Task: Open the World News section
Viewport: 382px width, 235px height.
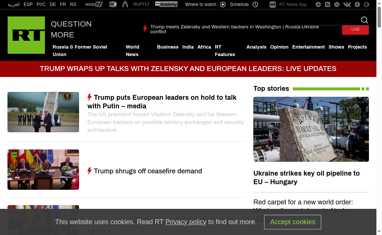Action: (x=132, y=51)
